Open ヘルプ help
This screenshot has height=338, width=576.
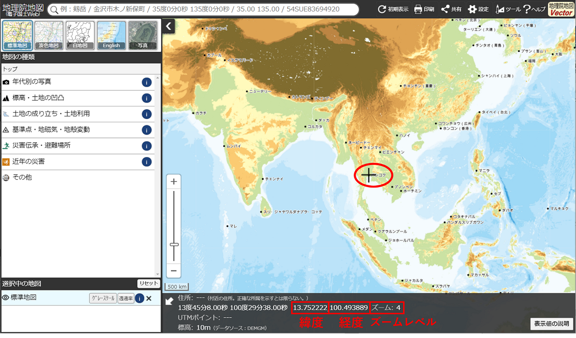coord(534,9)
